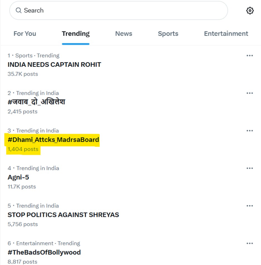
Task: Open the #जवाब_दो_अखिलेश trending hashtag
Action: 36,102
